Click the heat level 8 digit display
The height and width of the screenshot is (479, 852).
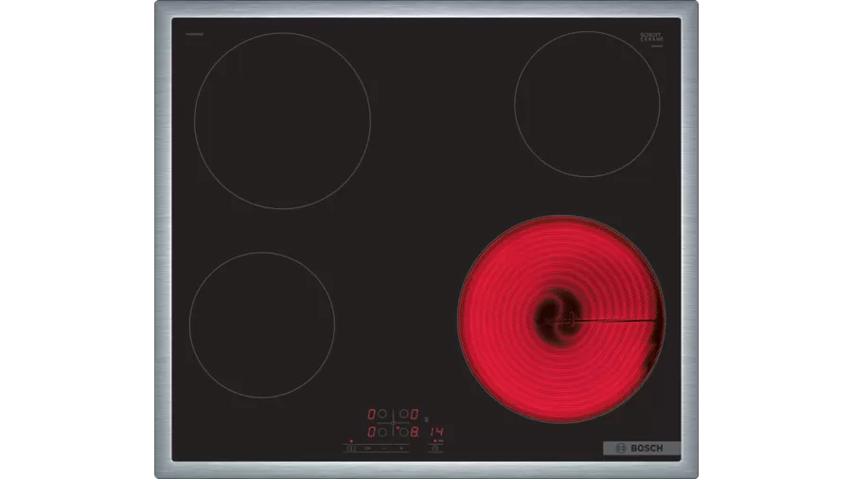coord(414,432)
